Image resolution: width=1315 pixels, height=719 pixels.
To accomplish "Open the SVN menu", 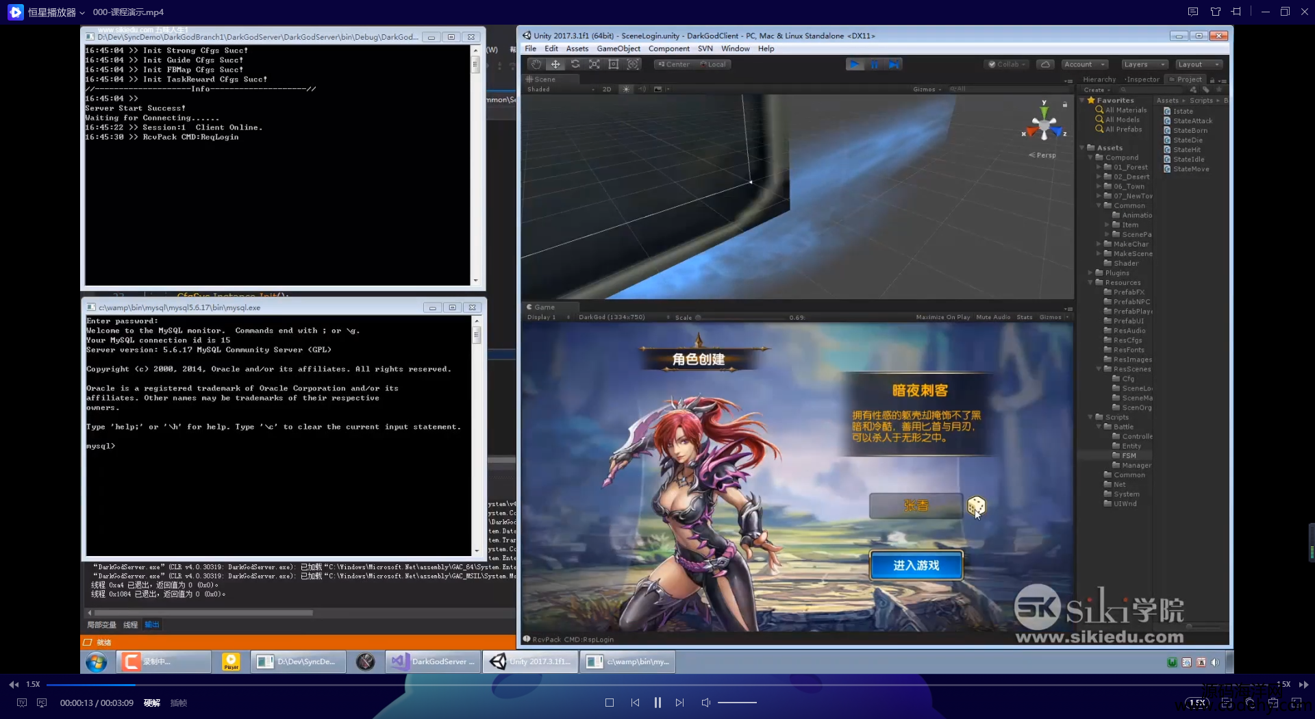I will (x=705, y=49).
